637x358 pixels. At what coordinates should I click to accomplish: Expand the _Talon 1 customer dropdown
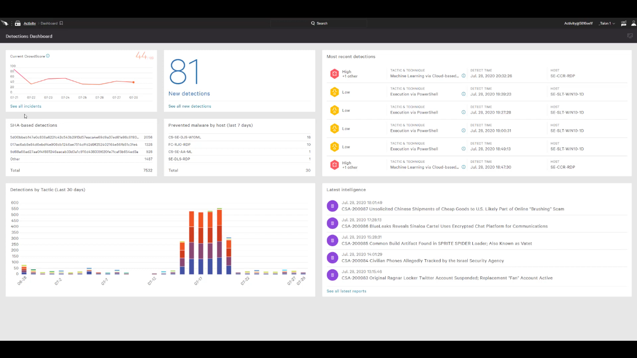607,23
